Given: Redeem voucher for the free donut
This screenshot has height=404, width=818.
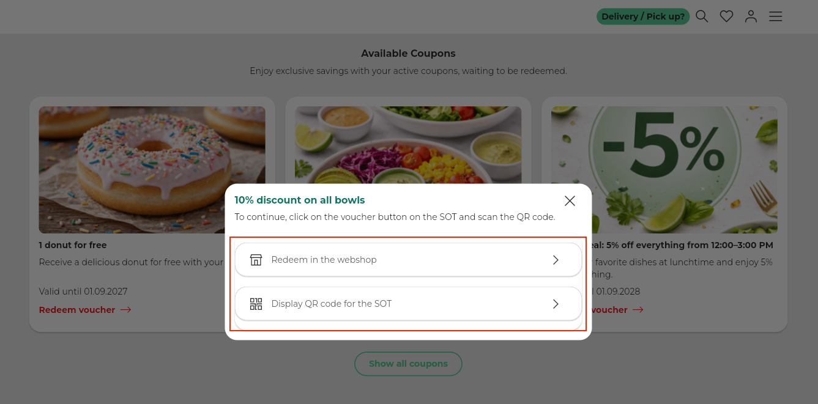Looking at the screenshot, I should 77,310.
